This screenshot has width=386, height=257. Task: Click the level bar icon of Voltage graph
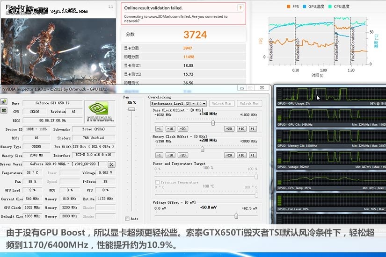click(x=279, y=158)
